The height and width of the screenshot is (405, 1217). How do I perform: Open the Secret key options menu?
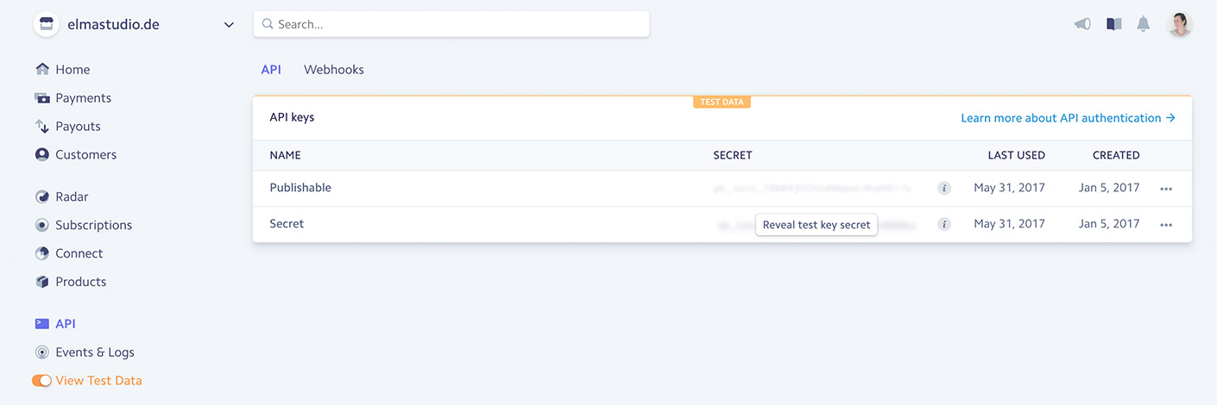point(1166,225)
